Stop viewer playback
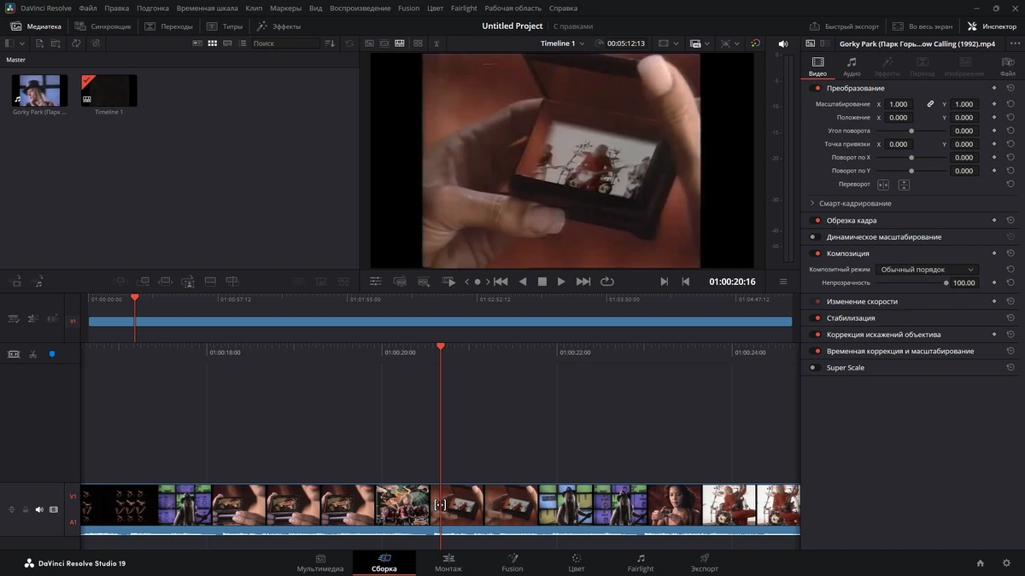Viewport: 1025px width, 576px height. (x=542, y=282)
